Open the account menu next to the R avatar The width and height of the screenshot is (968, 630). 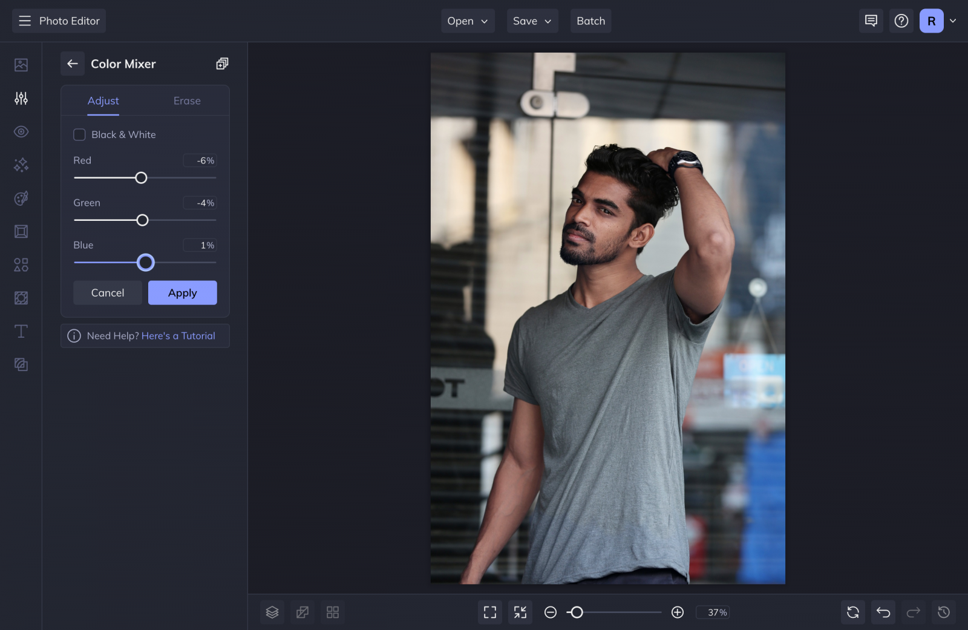[953, 21]
